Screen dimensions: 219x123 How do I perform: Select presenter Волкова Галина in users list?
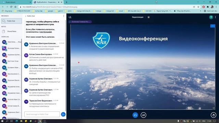pyautogui.click(x=11, y=49)
